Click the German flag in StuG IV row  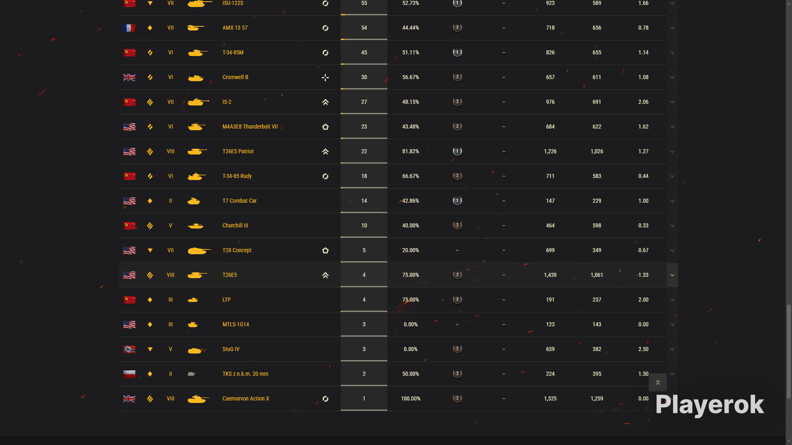click(129, 349)
